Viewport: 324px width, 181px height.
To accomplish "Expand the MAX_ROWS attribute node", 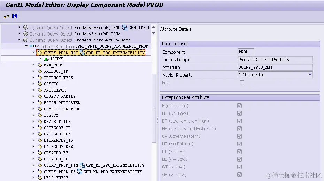I will click(x=33, y=65).
